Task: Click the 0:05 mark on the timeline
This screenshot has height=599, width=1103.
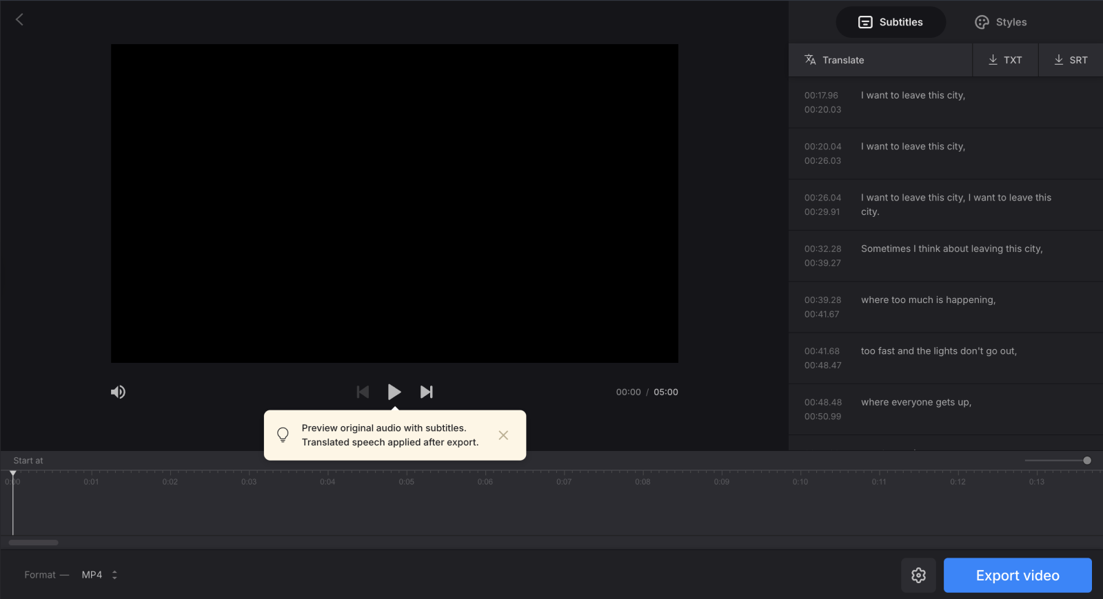Action: pos(407,482)
